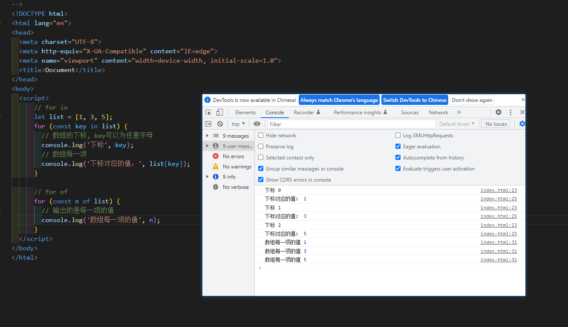568x327 pixels.
Task: Turn off 'Eager evaluation'
Action: click(398, 147)
